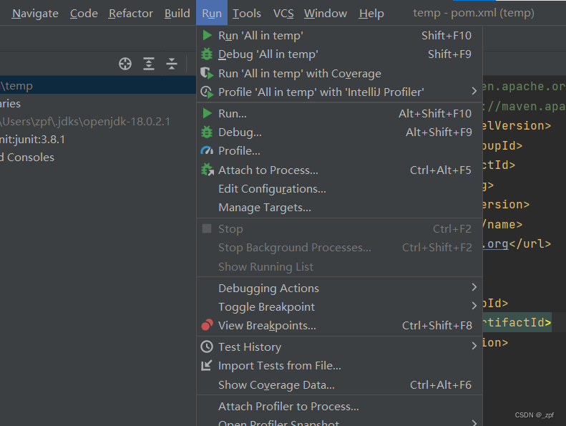Choose Manage Targets... menu entry

click(x=339, y=208)
